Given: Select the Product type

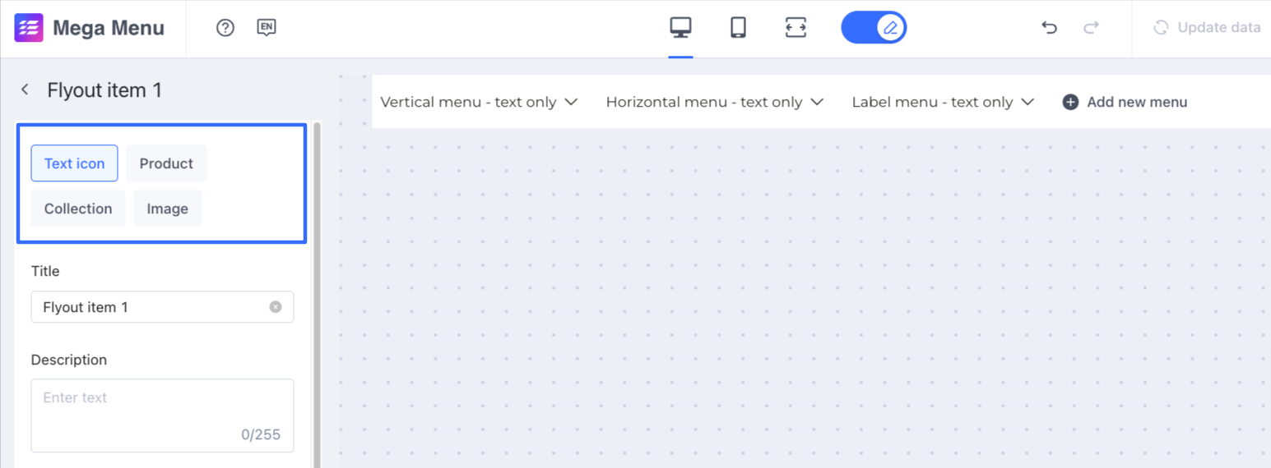Looking at the screenshot, I should point(166,163).
